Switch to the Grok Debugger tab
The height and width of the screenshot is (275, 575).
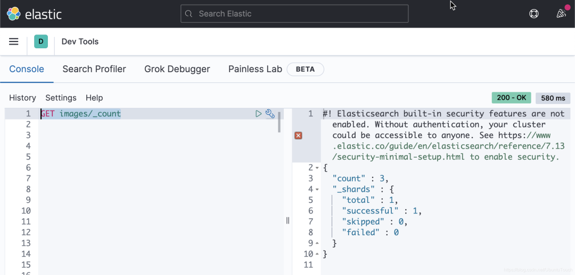(x=177, y=69)
